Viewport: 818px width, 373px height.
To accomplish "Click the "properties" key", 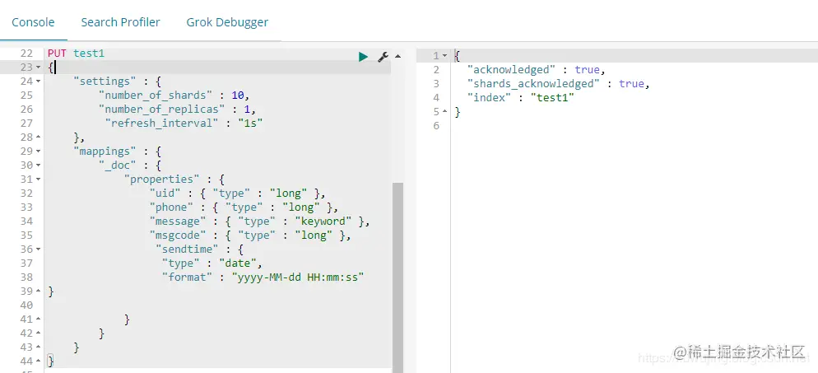I will pos(162,180).
